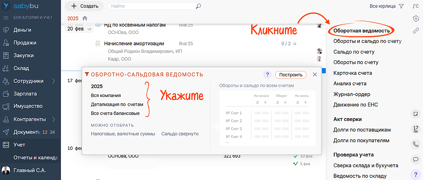Click the Создать button
The width and height of the screenshot is (423, 180).
pos(84,6)
